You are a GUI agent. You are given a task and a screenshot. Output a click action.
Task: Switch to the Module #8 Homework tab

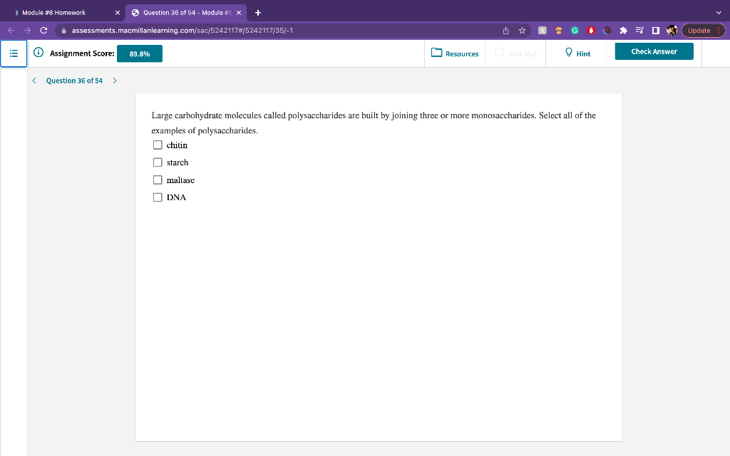[53, 11]
